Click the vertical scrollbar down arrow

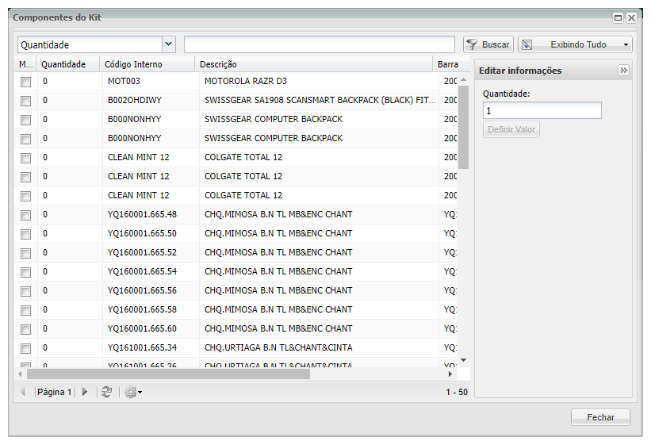(463, 360)
